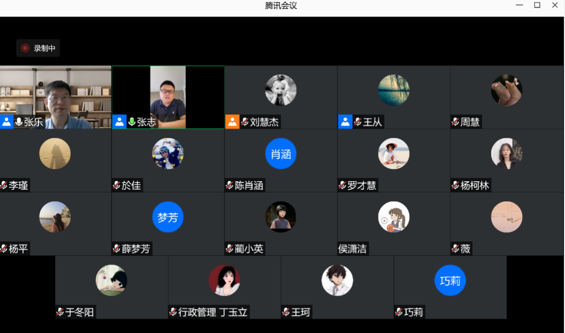Click the red recording indicator icon
The width and height of the screenshot is (565, 333).
pos(25,48)
